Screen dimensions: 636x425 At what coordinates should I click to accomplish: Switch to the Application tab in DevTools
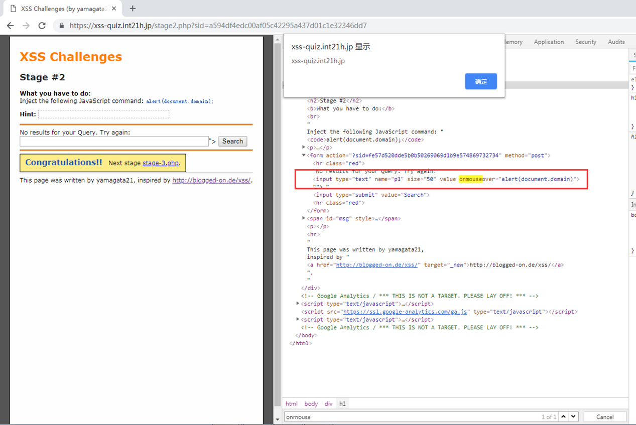pos(549,42)
